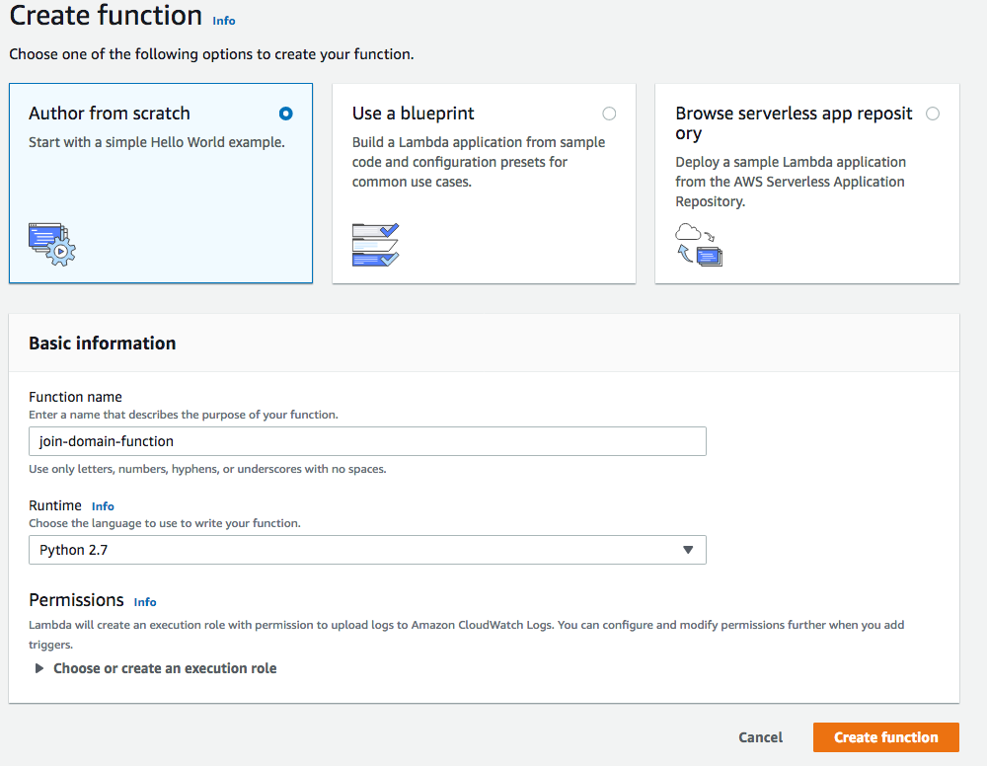Click the Create function button
The width and height of the screenshot is (987, 766).
pos(885,737)
